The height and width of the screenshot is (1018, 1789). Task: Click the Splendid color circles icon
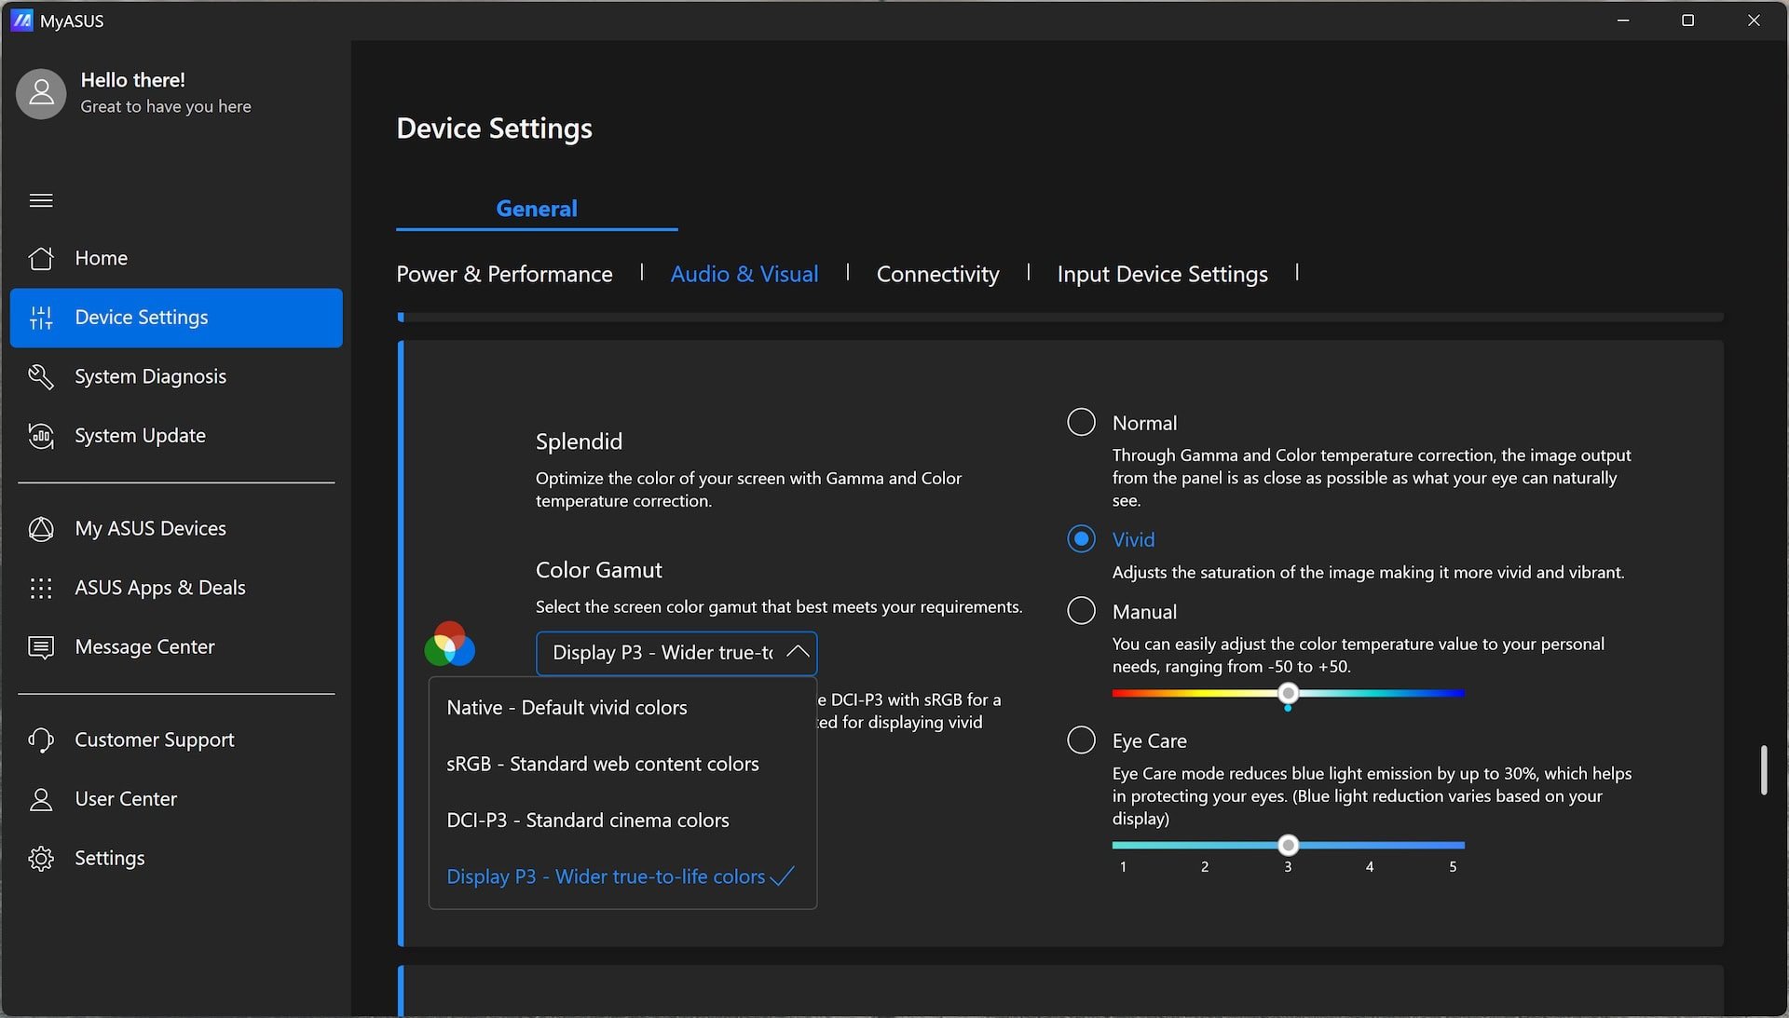click(x=449, y=644)
